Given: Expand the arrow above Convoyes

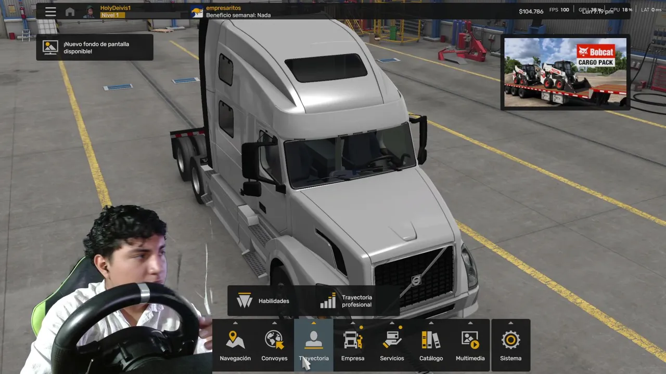Looking at the screenshot, I should pyautogui.click(x=274, y=323).
